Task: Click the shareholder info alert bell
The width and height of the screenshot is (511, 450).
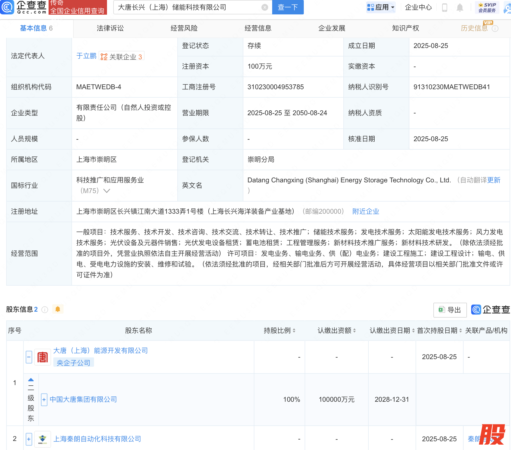Action: click(x=58, y=309)
